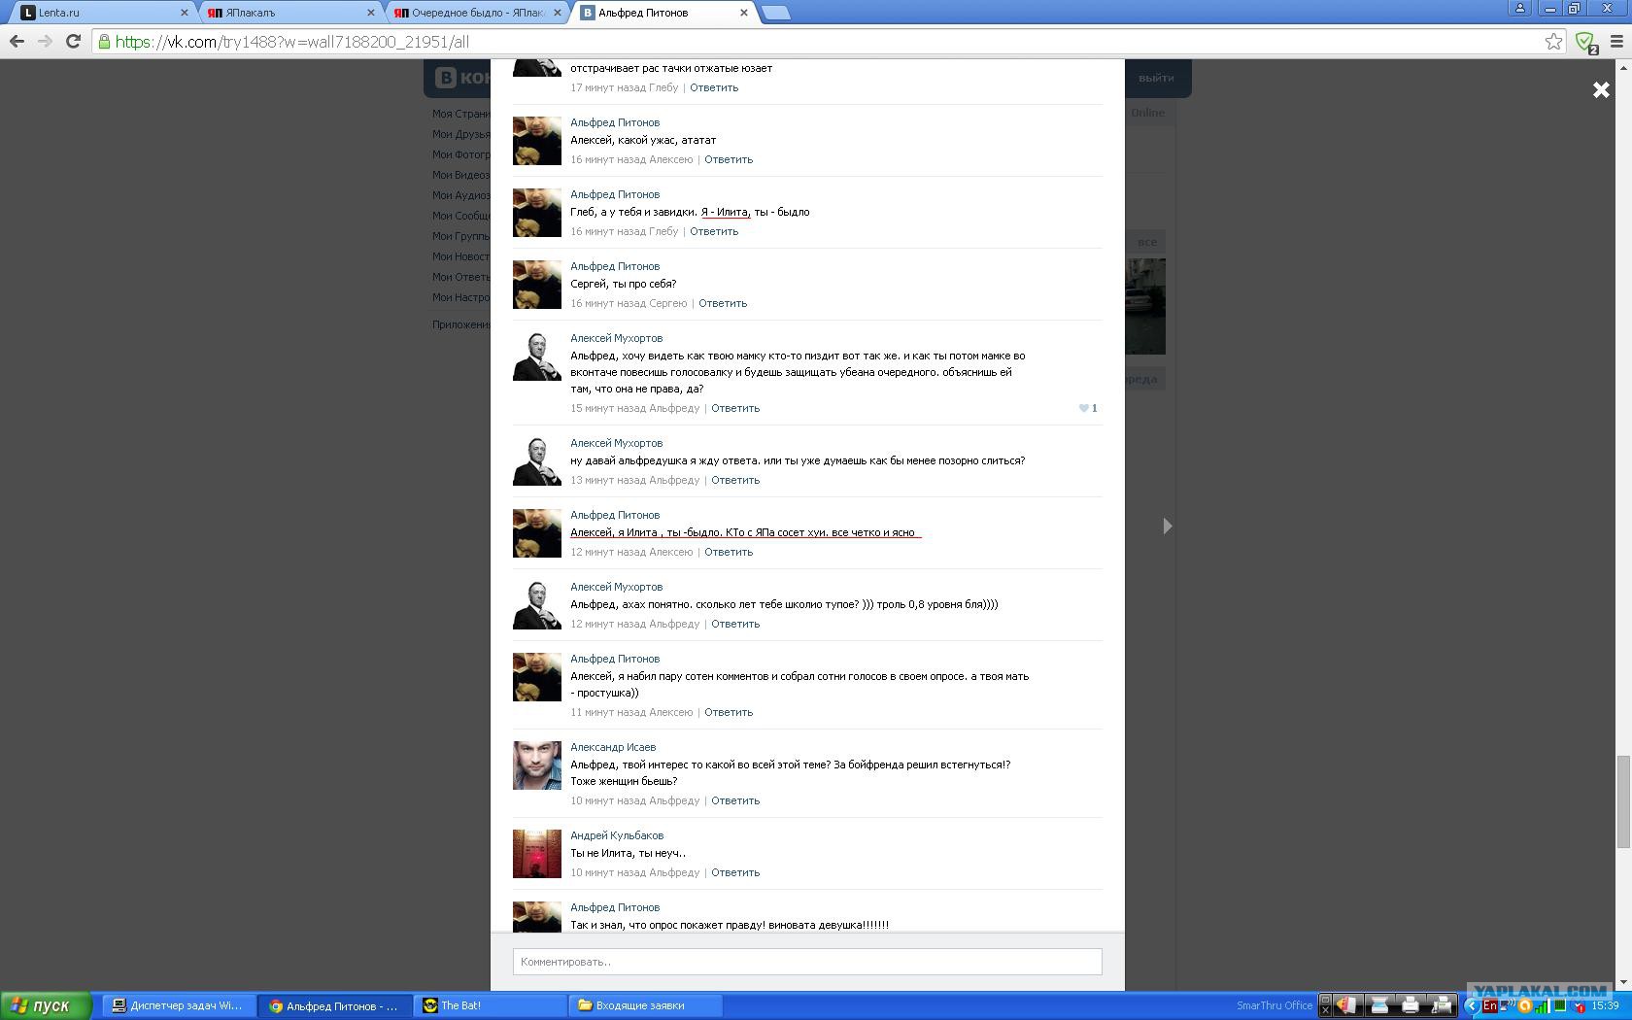Screen dimensions: 1632x1020
Task: Click the avatar beside 'Сергей, ты про себя?'
Action: tap(537, 285)
